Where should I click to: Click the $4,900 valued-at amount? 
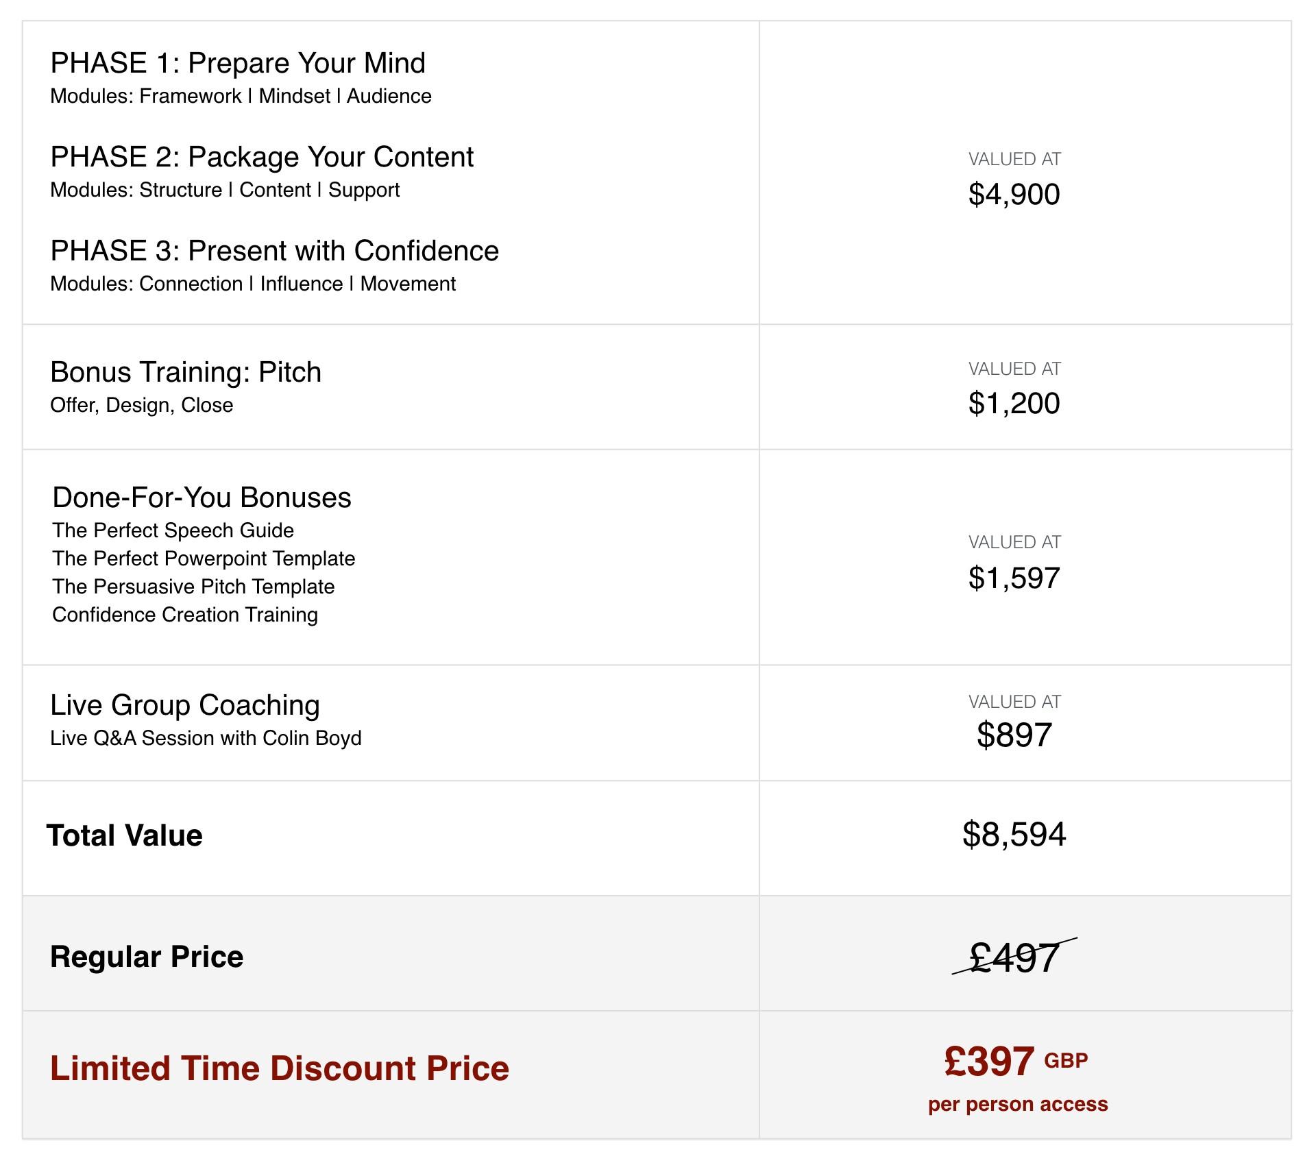pyautogui.click(x=1014, y=195)
